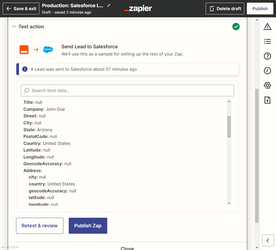This screenshot has width=276, height=250.
Task: Select the 'Longitude: null' row
Action: tap(39, 157)
